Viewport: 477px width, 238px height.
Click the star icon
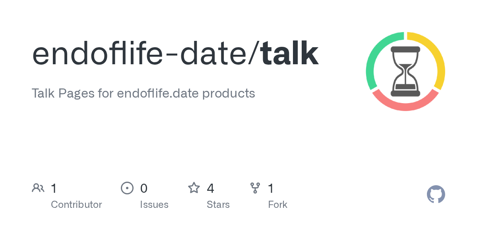194,188
